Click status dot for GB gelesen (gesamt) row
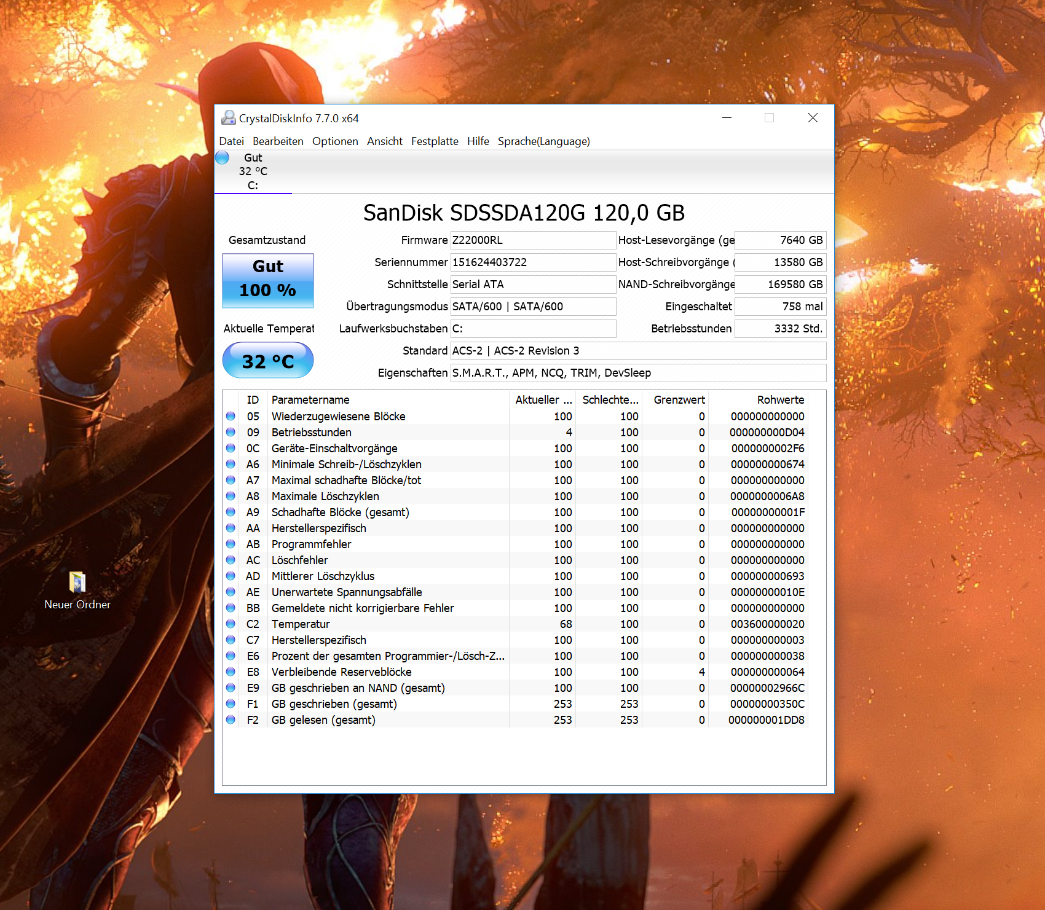 [x=231, y=720]
